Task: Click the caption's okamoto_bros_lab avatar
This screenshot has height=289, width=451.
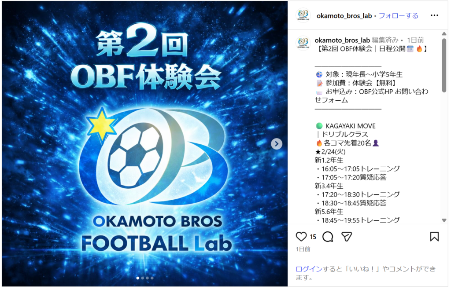Action: click(x=303, y=44)
